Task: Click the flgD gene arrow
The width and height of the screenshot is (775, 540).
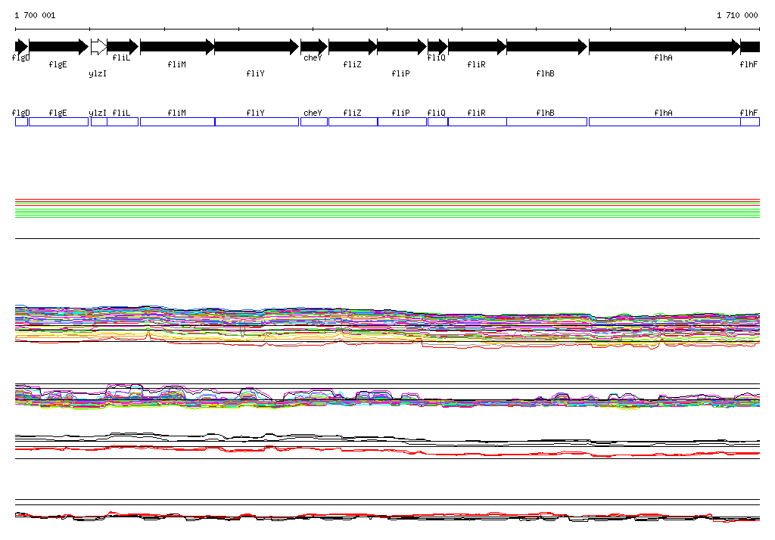Action: pos(21,47)
